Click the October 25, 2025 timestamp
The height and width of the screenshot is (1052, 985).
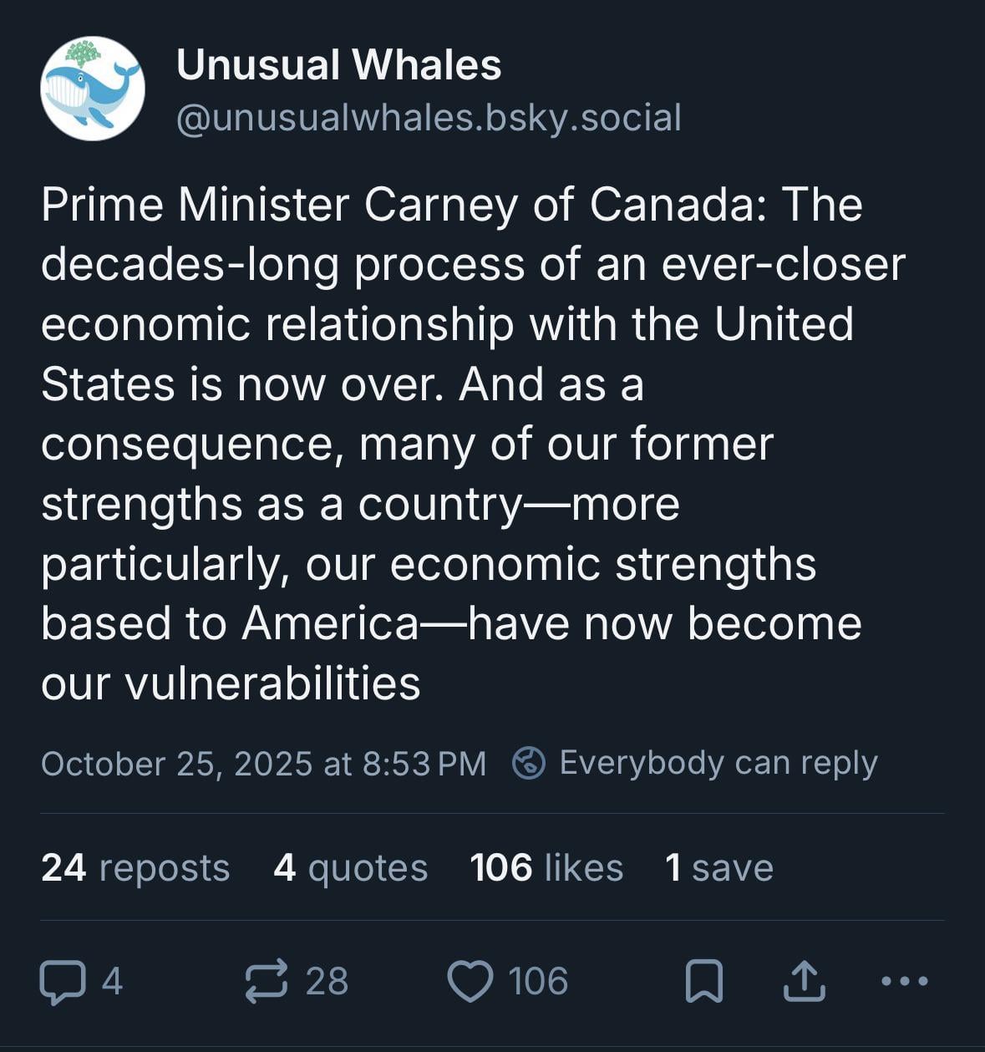[x=263, y=764]
